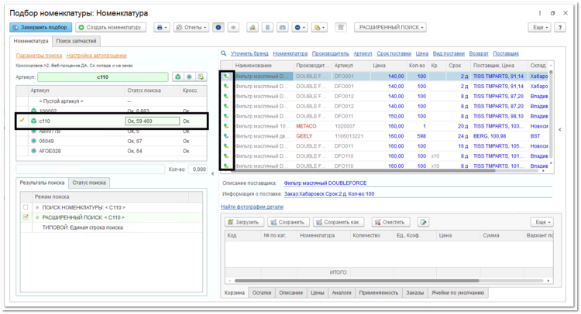
Task: Click the card icon left of the blue minus icon
Action: [x=282, y=27]
